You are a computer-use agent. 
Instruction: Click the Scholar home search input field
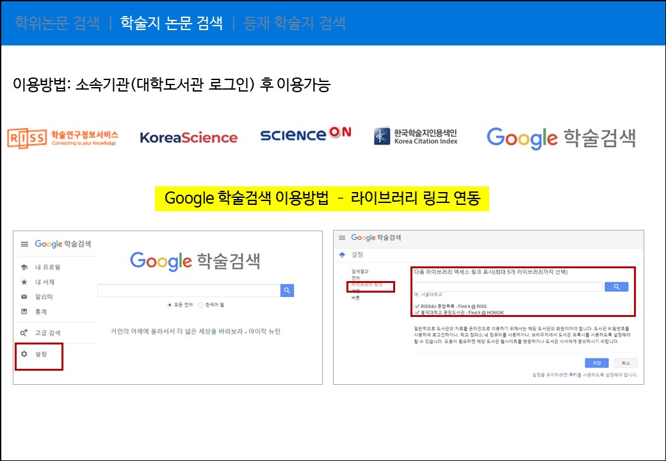(189, 290)
